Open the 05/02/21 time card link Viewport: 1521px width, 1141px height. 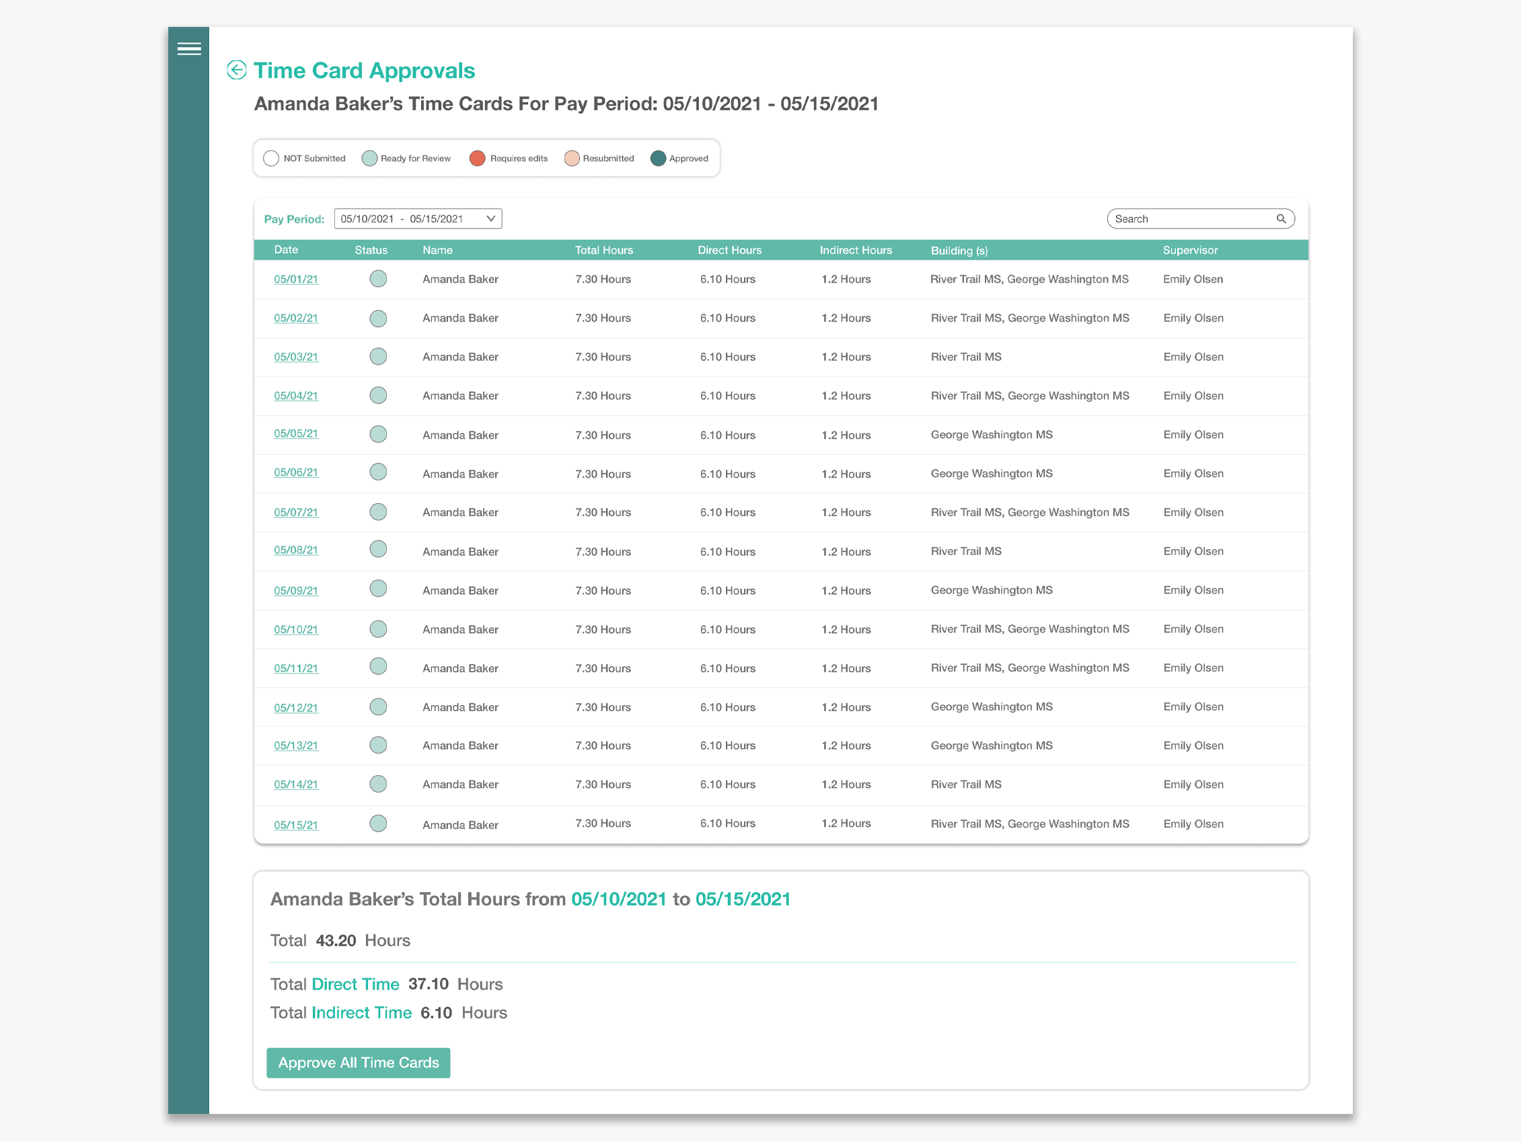click(297, 318)
